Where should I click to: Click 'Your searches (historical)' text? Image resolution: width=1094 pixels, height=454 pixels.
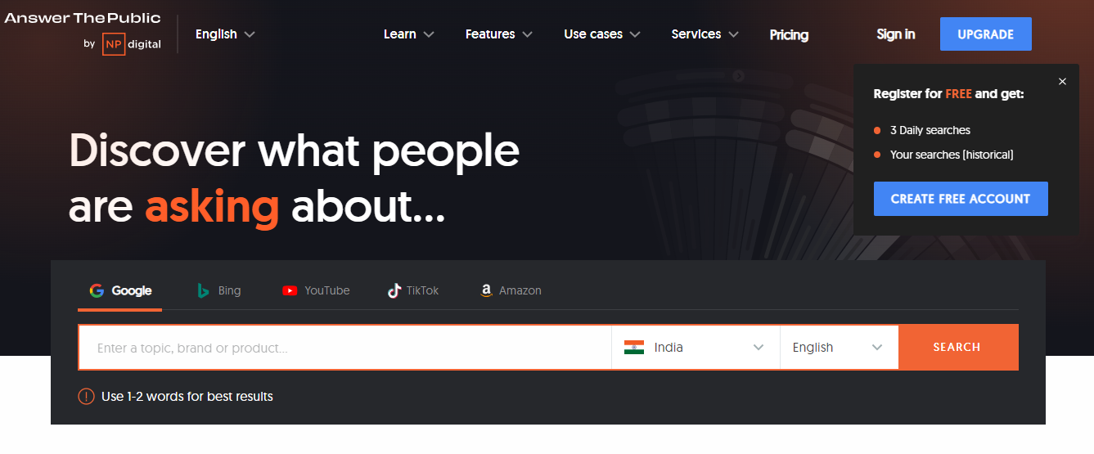pyautogui.click(x=952, y=155)
